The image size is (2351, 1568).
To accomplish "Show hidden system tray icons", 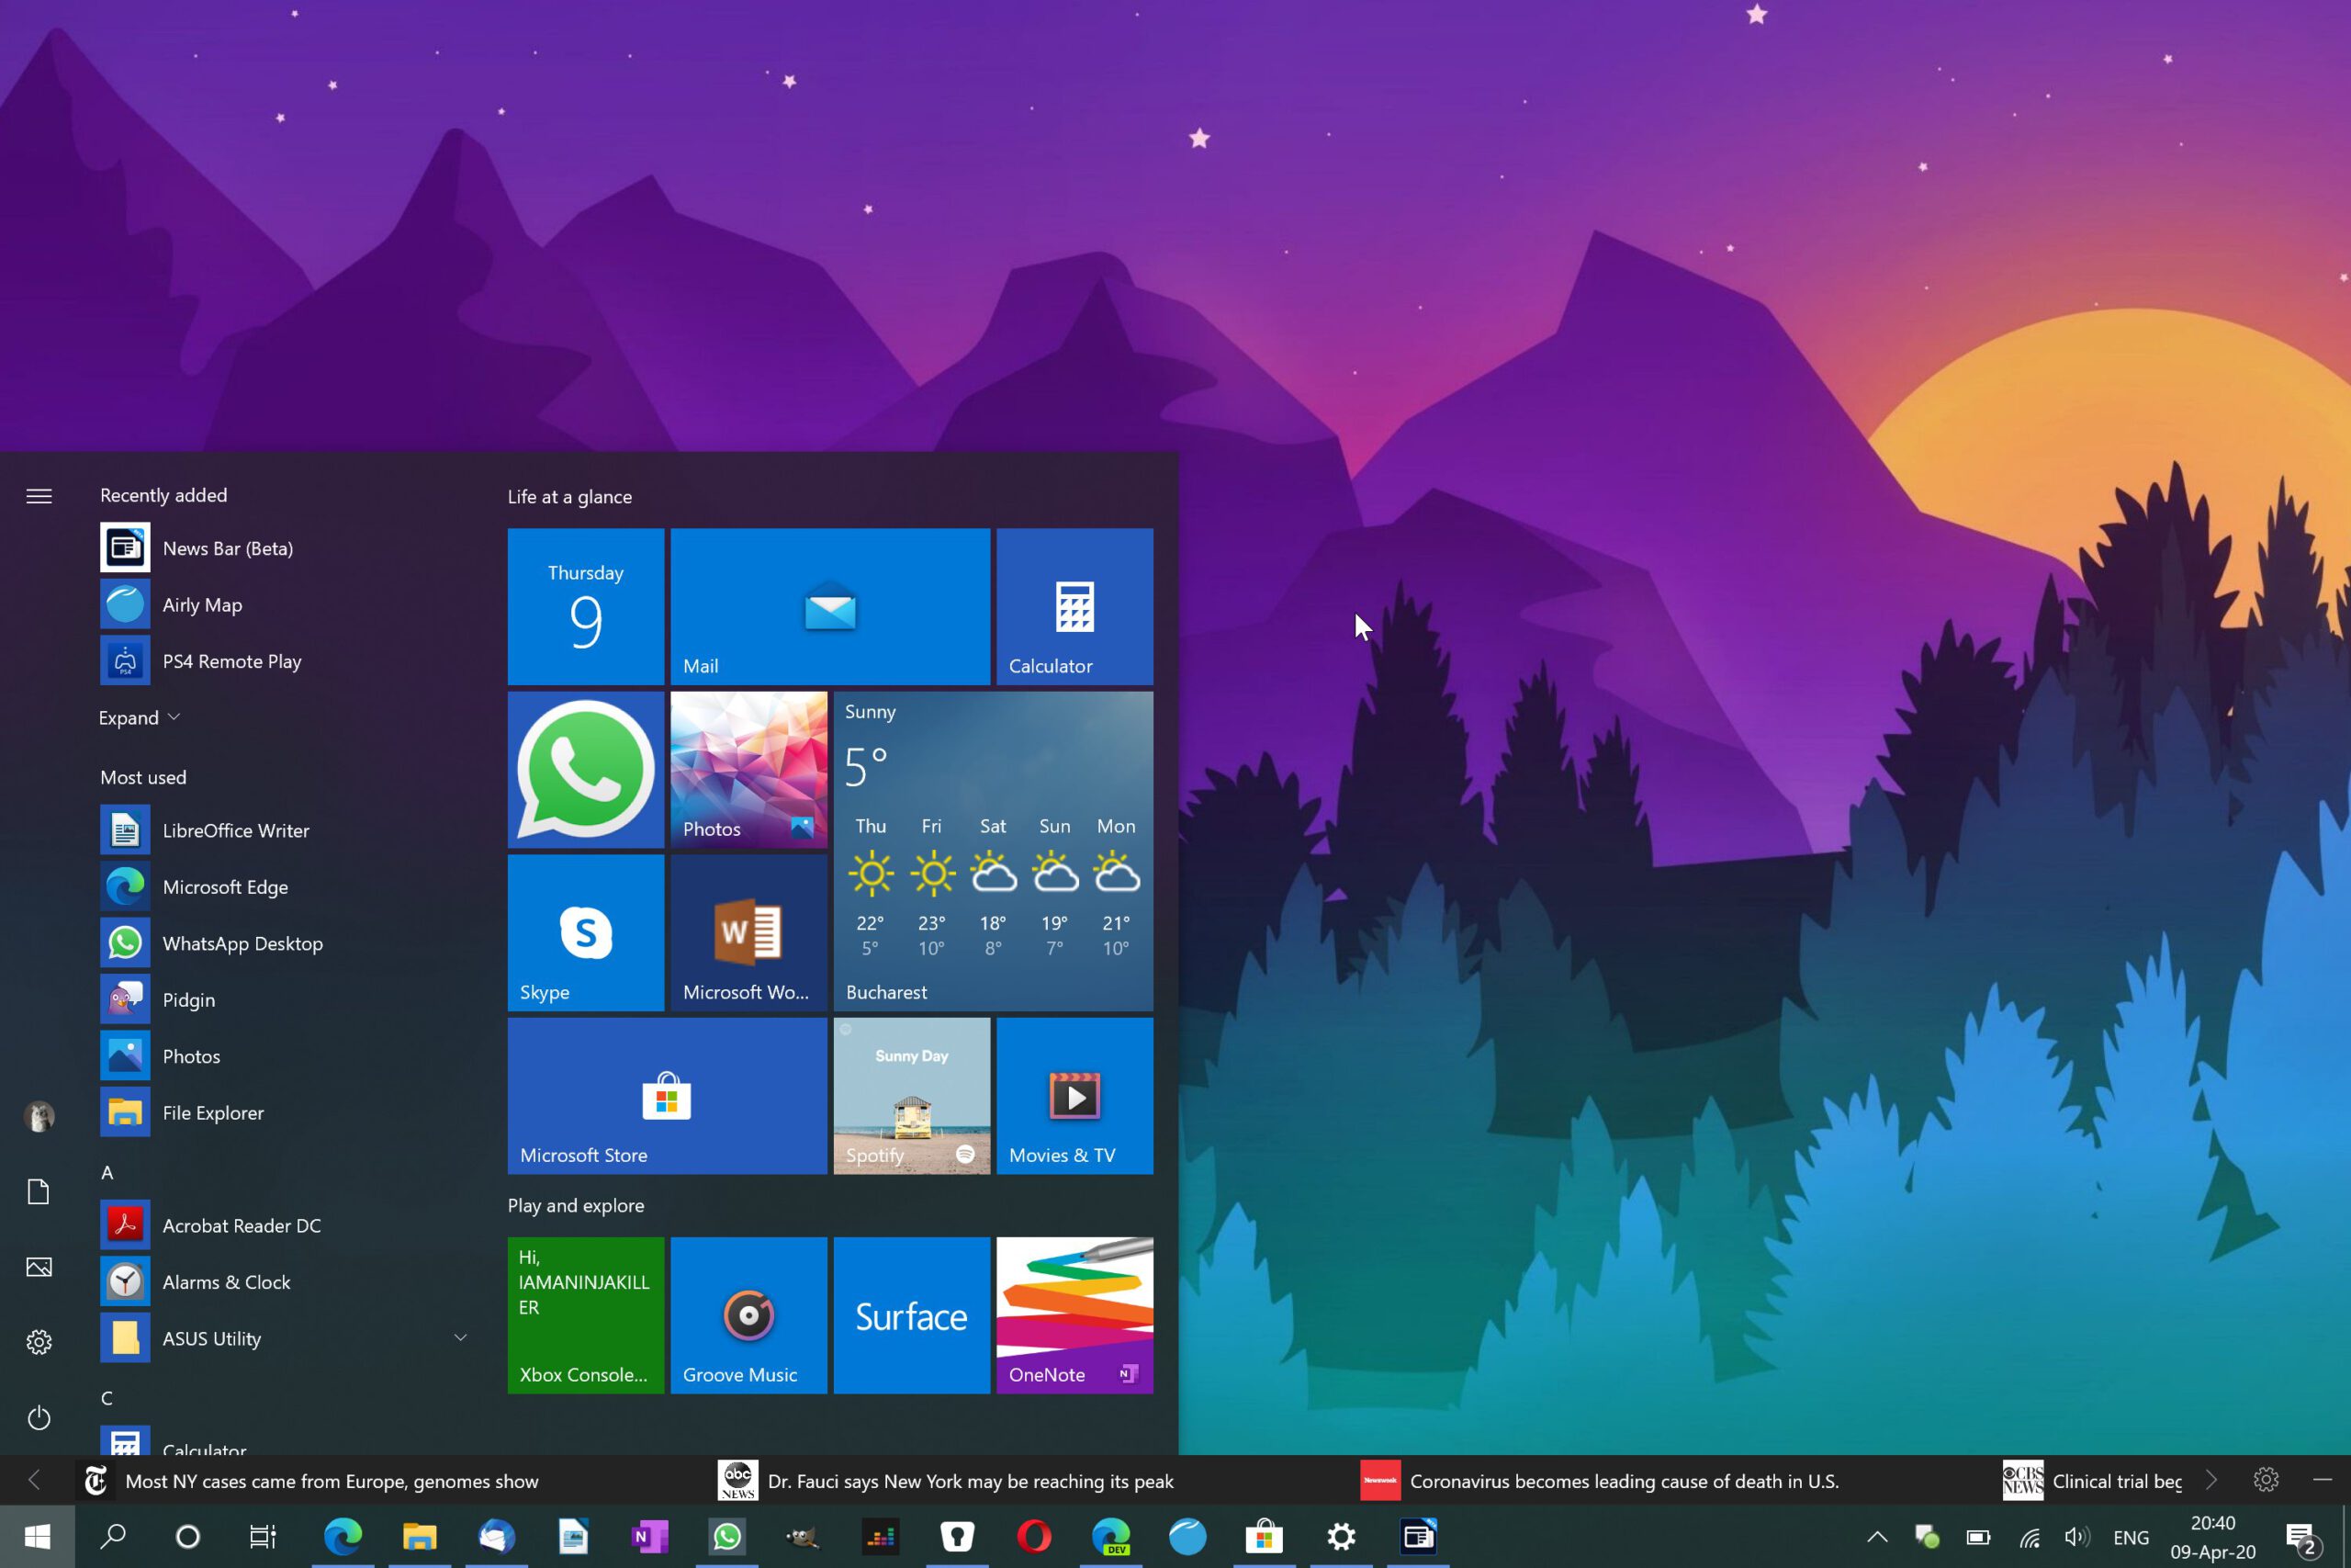I will (x=1877, y=1537).
